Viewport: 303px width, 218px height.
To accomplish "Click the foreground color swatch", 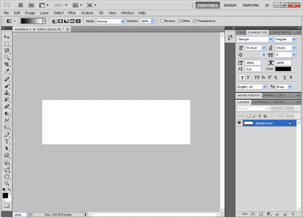I will pos(5,196).
